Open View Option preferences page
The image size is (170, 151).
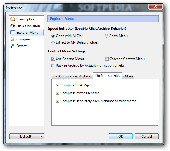26,19
